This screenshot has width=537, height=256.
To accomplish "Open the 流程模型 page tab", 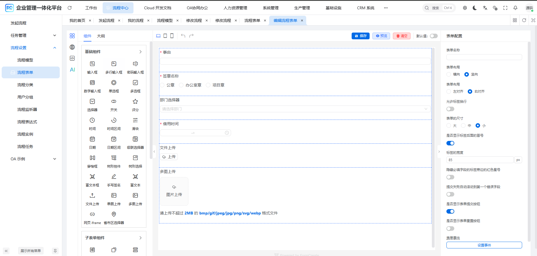I will coord(165,20).
